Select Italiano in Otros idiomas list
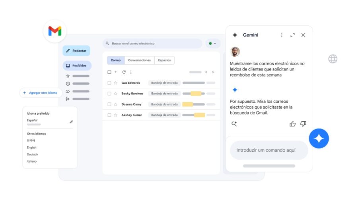Screen dimensions: 358x201 [32, 161]
